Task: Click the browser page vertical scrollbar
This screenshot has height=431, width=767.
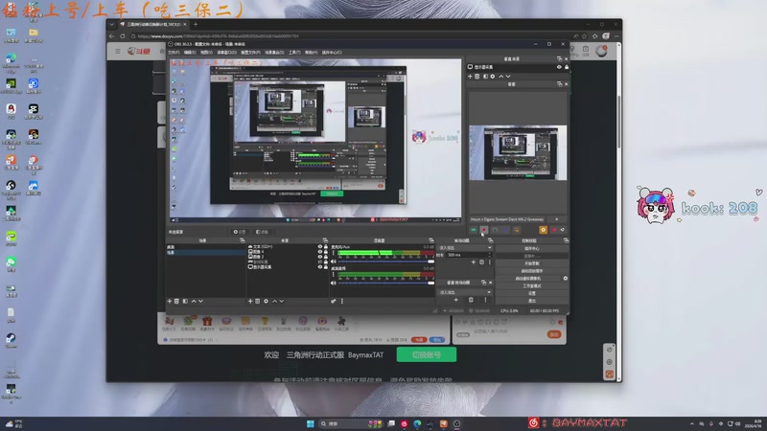Action: pos(618,123)
